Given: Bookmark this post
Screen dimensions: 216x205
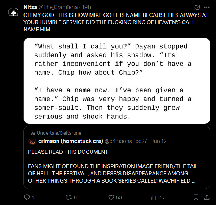Looking at the screenshot, I should pyautogui.click(x=196, y=197).
